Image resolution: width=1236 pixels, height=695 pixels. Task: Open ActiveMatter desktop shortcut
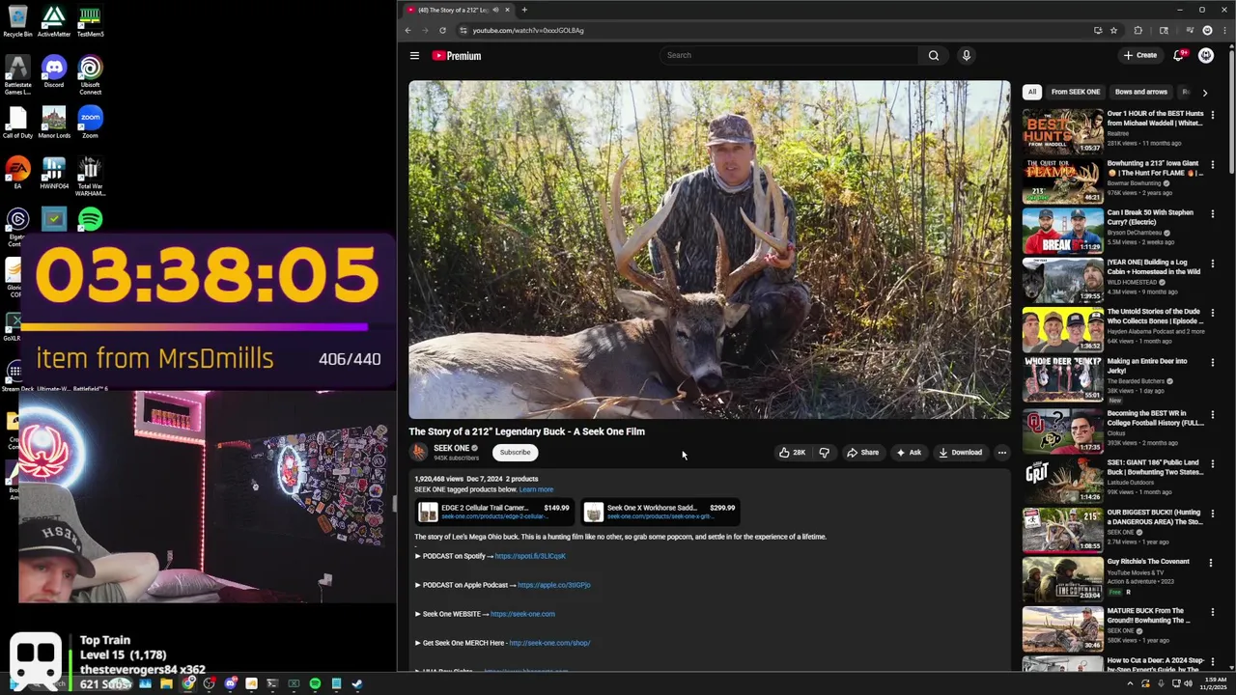point(54,22)
